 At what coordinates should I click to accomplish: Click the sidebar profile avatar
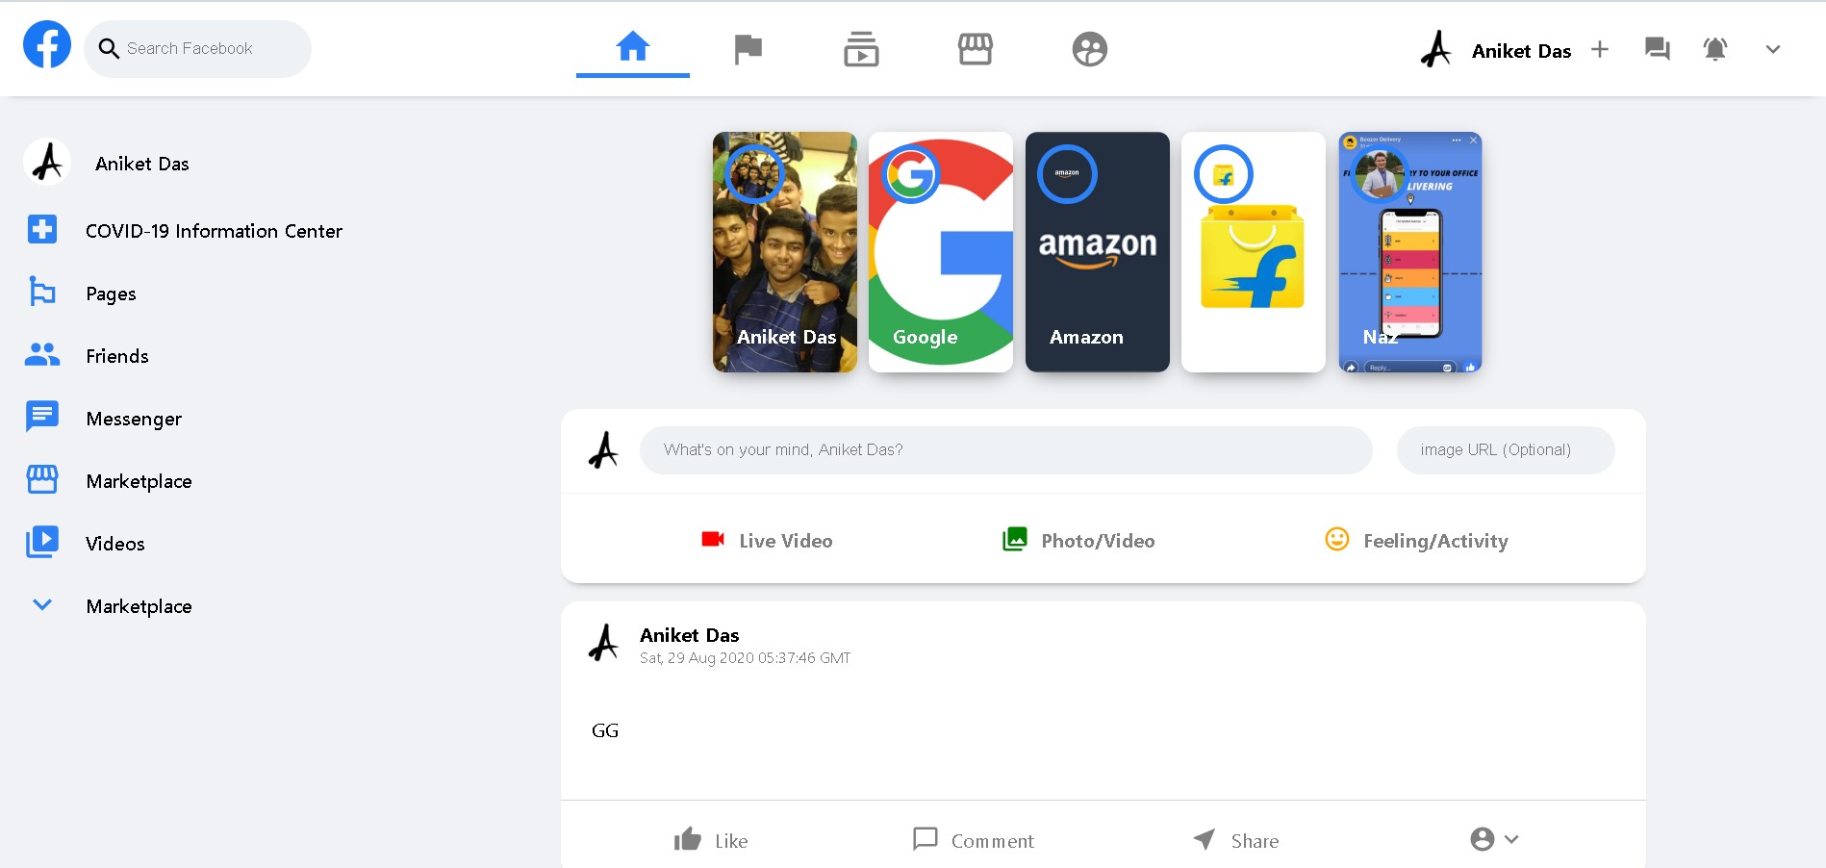point(47,162)
